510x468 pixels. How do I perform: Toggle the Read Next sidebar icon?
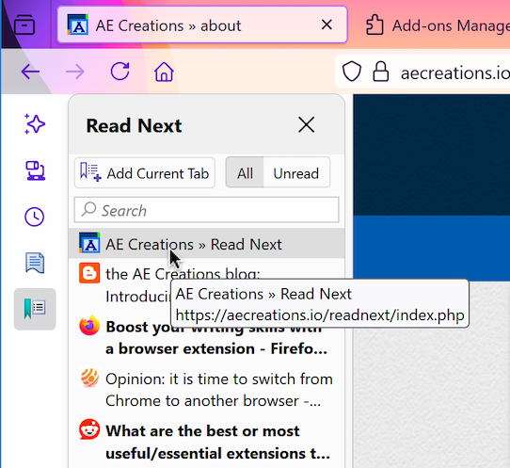(35, 309)
